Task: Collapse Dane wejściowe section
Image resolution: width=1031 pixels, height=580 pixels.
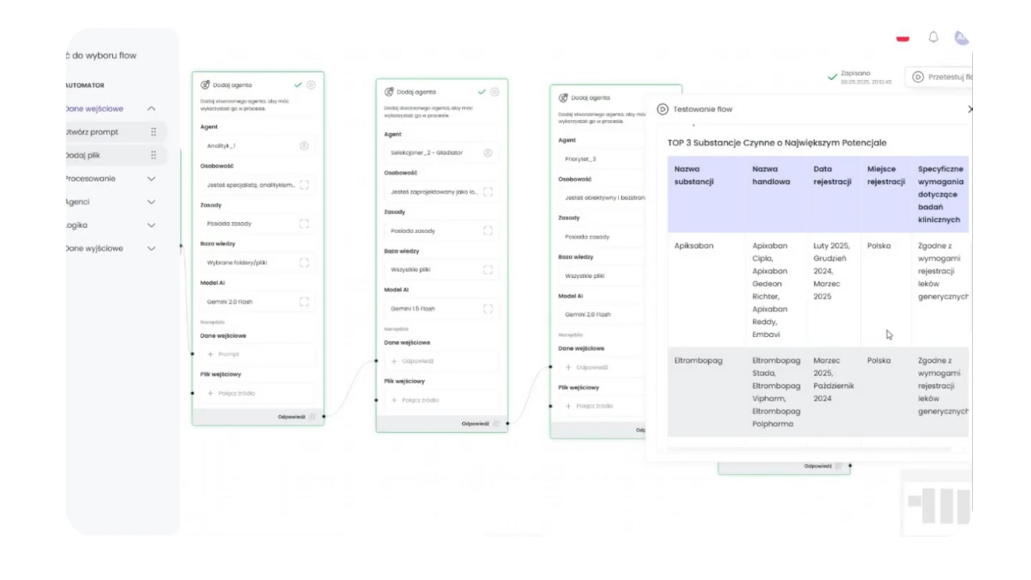Action: [x=151, y=108]
